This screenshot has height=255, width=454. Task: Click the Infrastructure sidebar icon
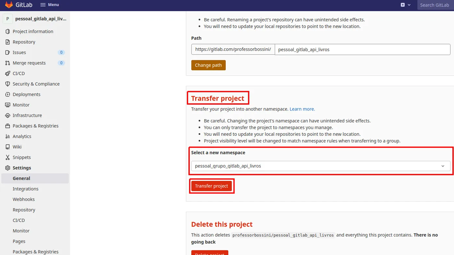point(8,115)
